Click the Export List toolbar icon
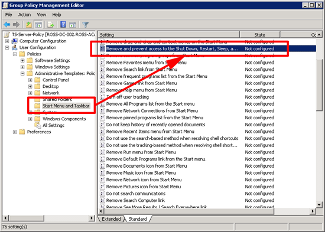325x232 pixels. 51,25
